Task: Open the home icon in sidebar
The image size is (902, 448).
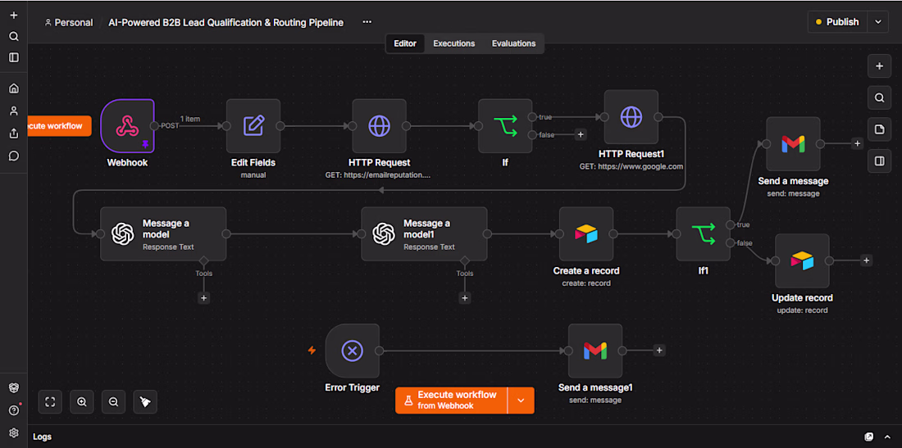Action: [14, 88]
